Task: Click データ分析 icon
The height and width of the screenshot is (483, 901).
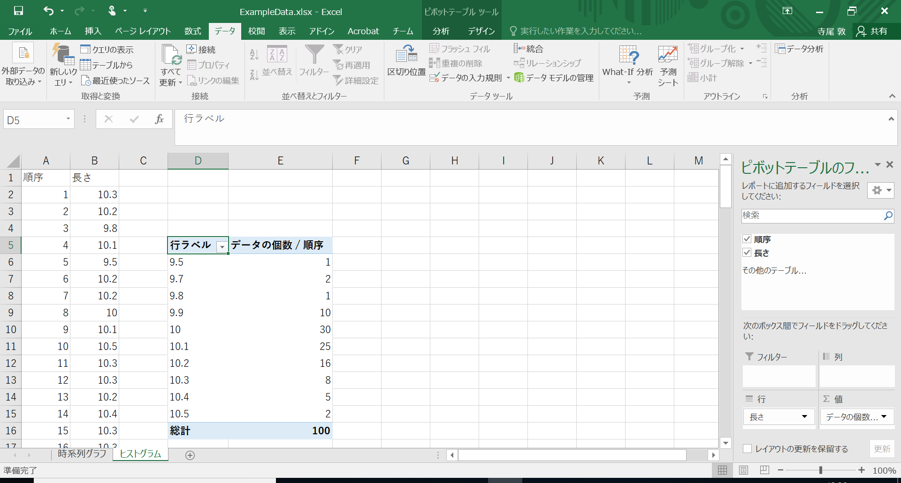Action: [x=780, y=49]
